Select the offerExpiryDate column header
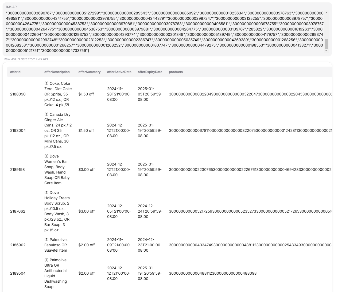 (150, 72)
